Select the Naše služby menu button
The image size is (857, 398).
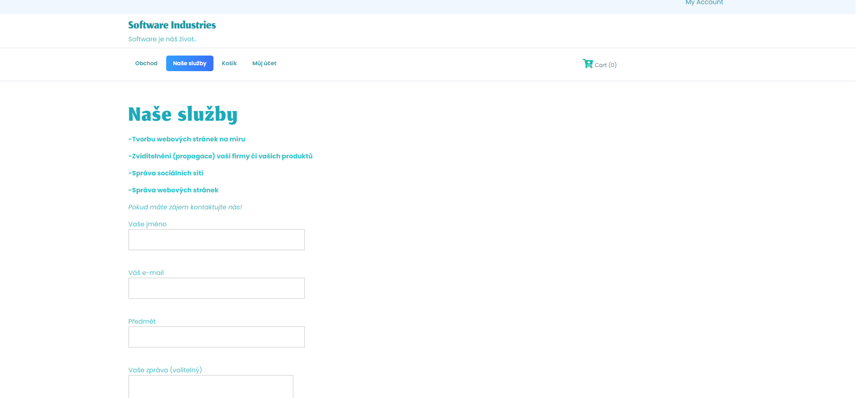click(190, 63)
